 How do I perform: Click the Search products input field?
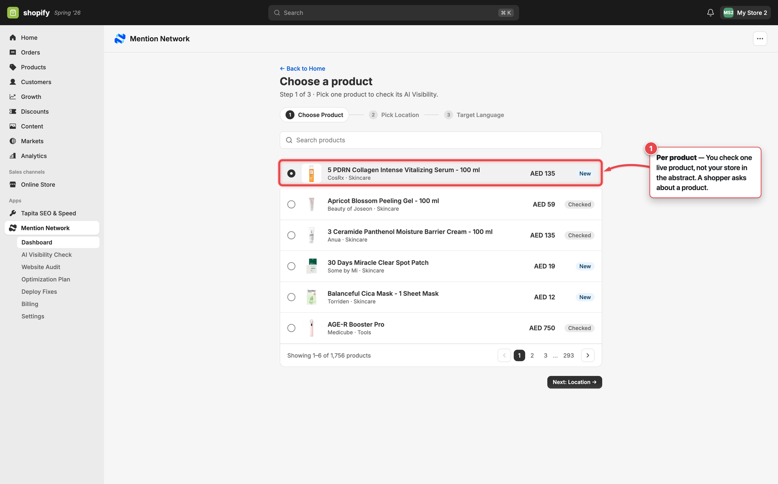441,140
